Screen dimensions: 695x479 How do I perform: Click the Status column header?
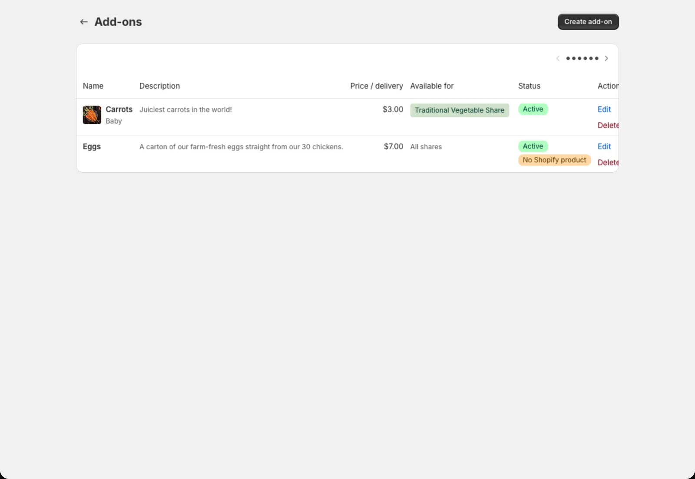click(x=529, y=86)
